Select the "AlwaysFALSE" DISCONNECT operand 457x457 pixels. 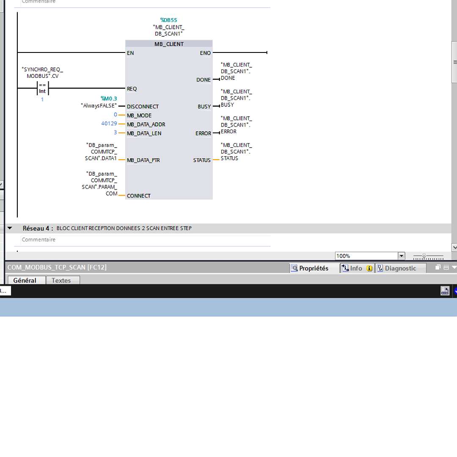tap(99, 106)
